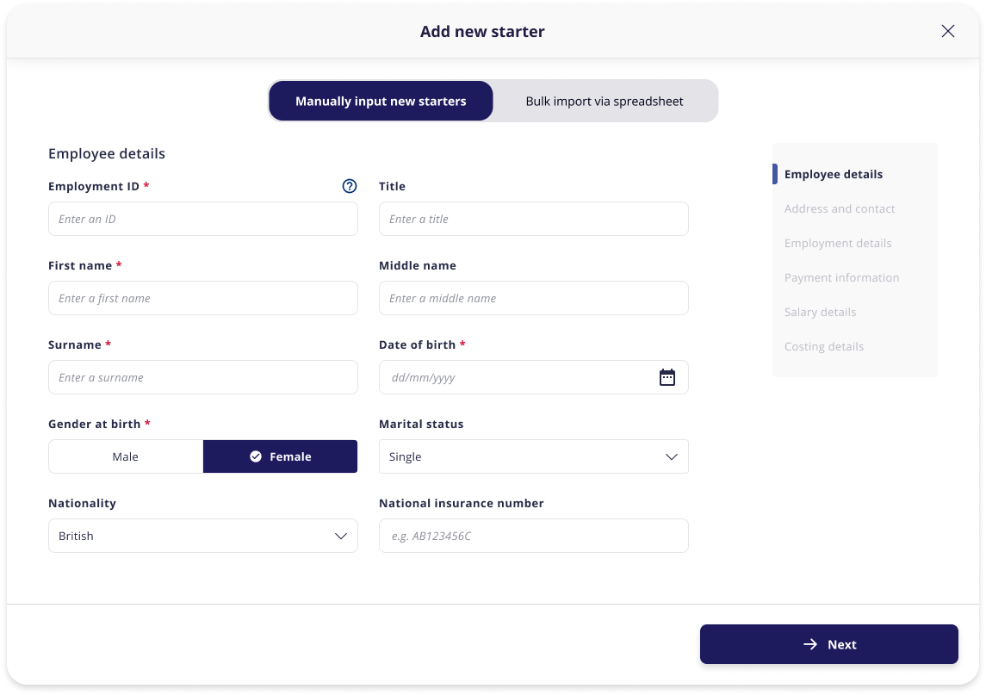Navigate to Salary details step

[x=820, y=313]
